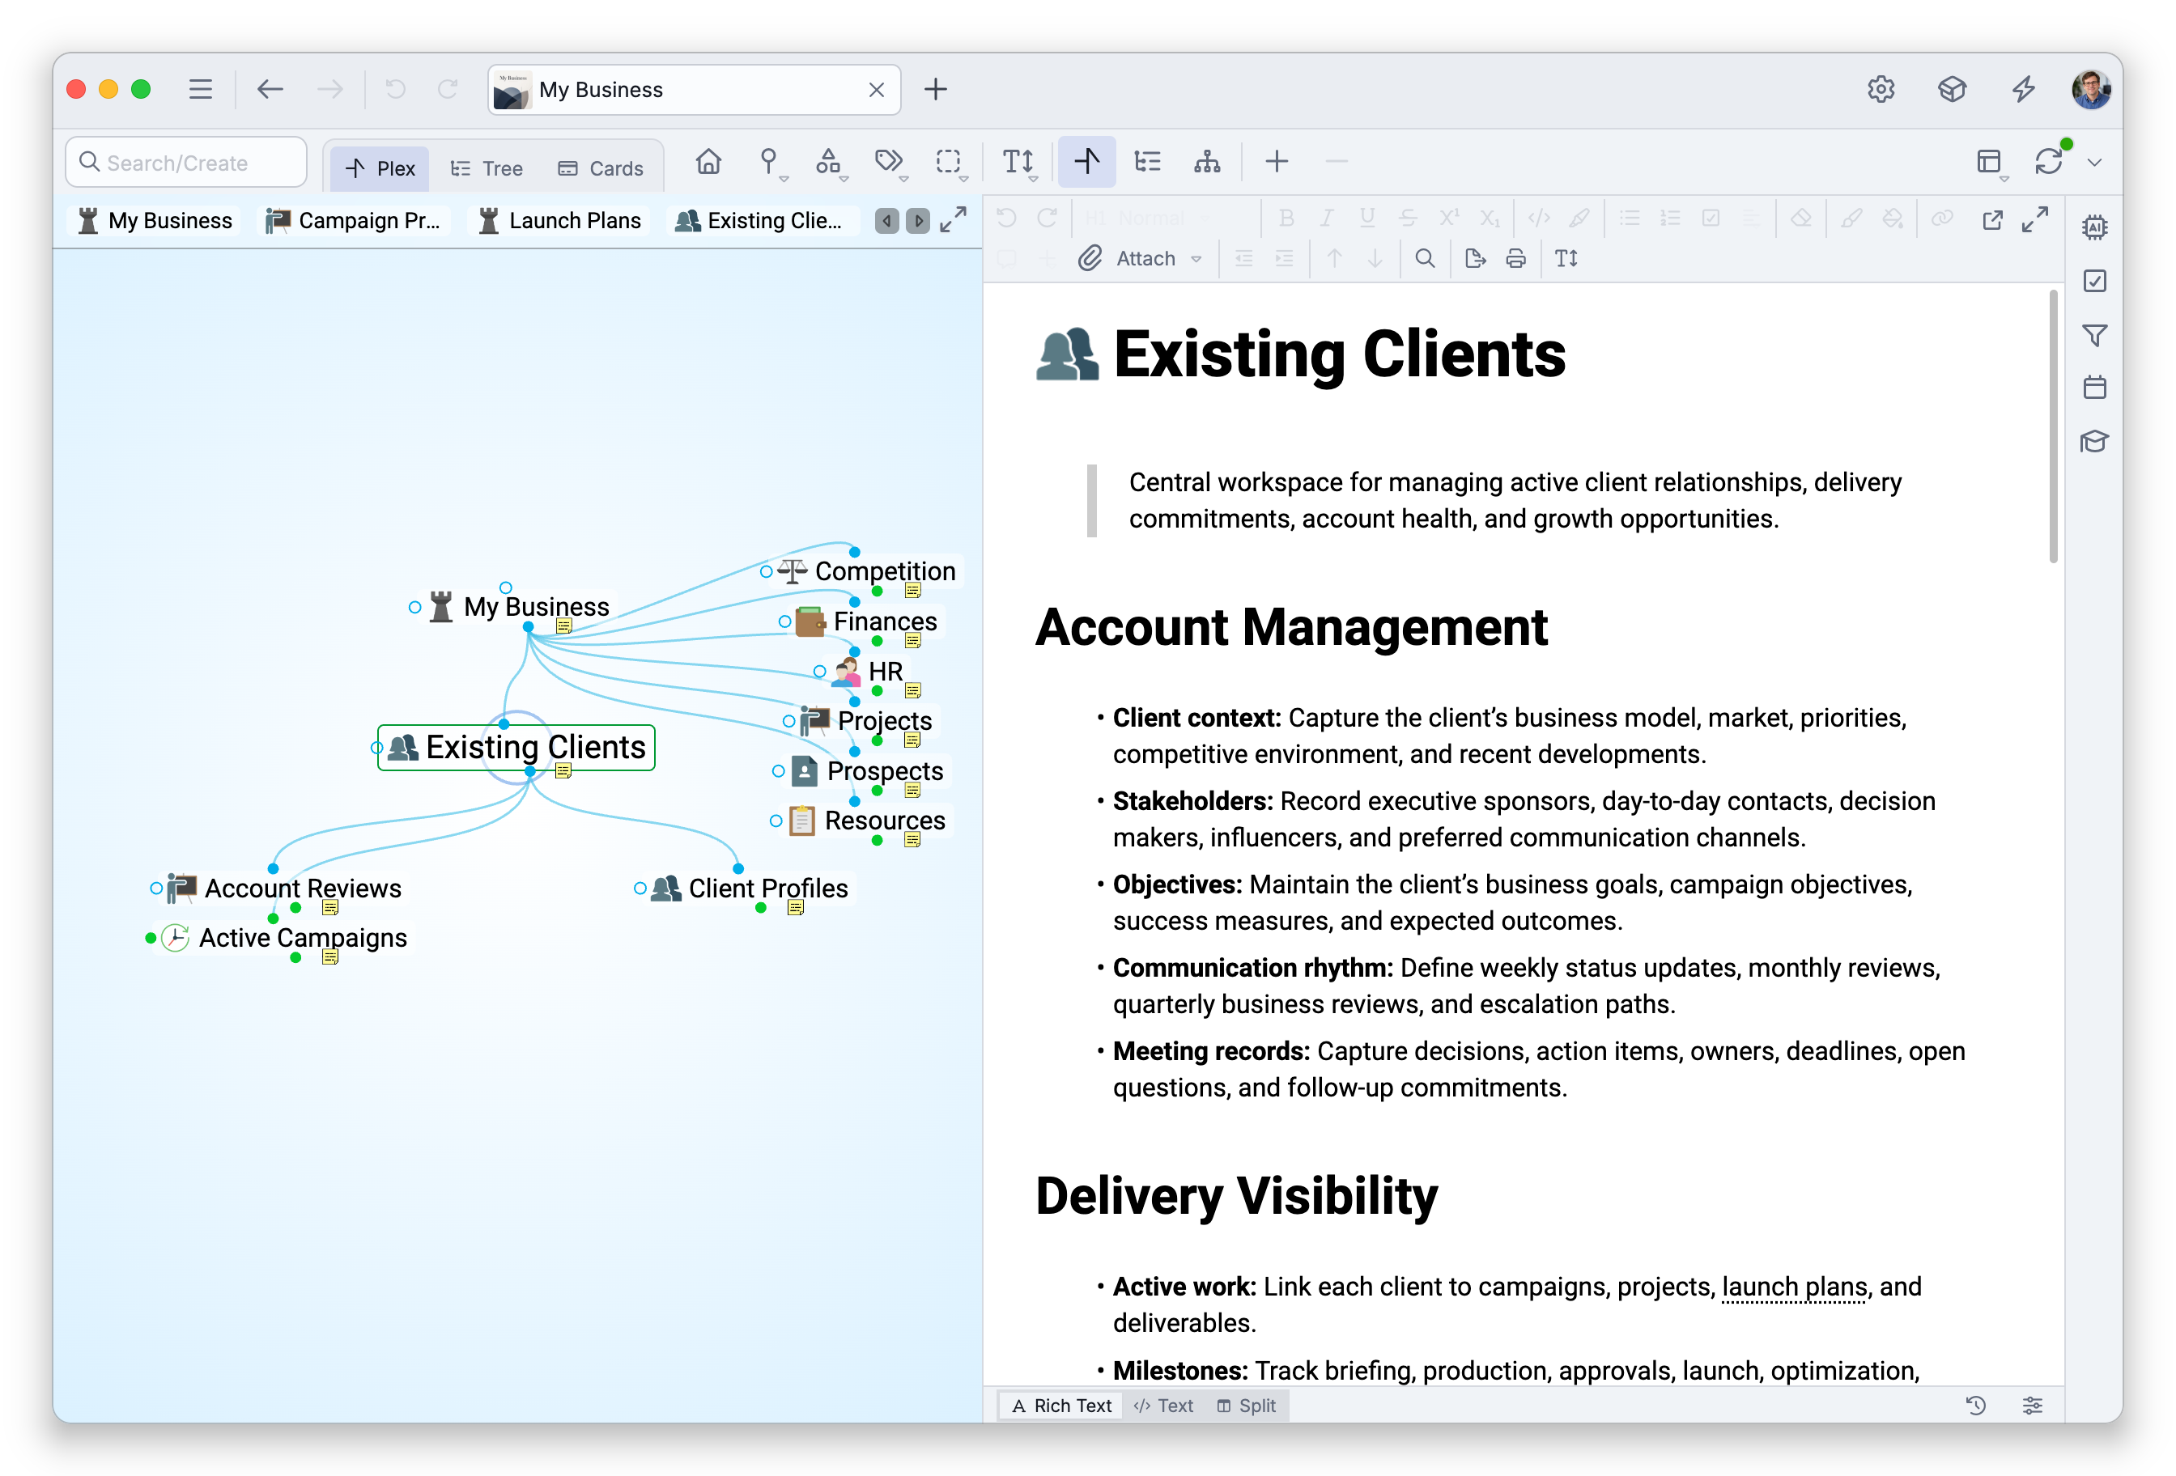Open a new tab with plus button
Viewport: 2176px width, 1476px height.
935,89
